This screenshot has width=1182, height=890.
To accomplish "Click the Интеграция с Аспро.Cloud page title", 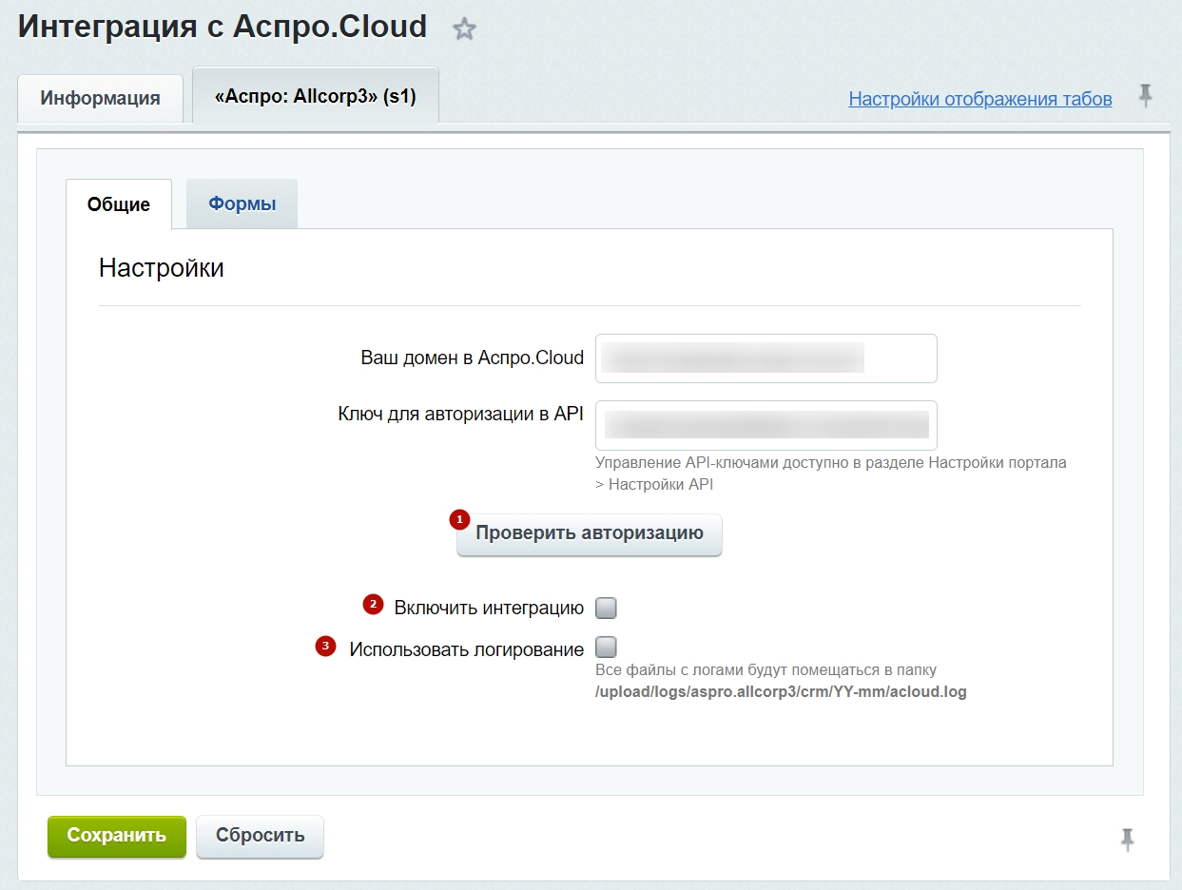I will [223, 27].
